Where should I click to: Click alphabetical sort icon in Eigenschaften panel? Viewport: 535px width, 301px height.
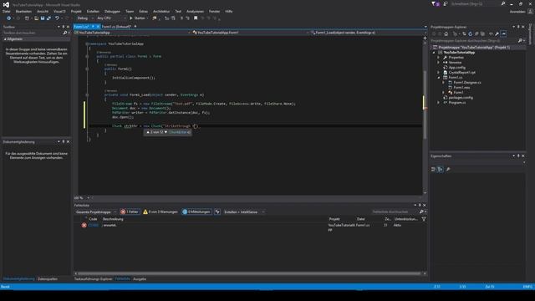441,169
